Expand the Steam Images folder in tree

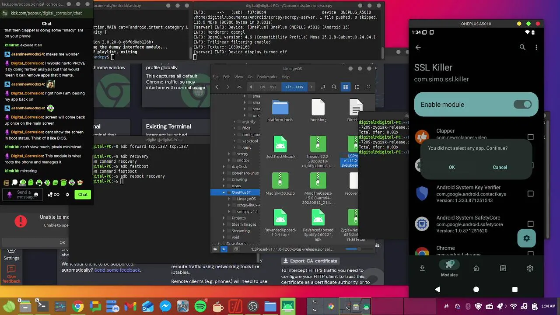[x=224, y=224]
